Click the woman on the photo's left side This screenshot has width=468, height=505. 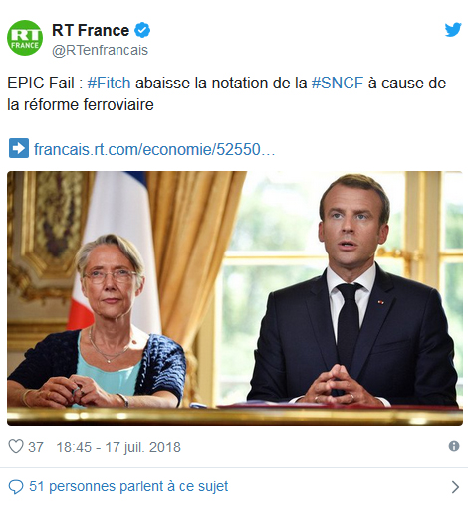coord(98,321)
